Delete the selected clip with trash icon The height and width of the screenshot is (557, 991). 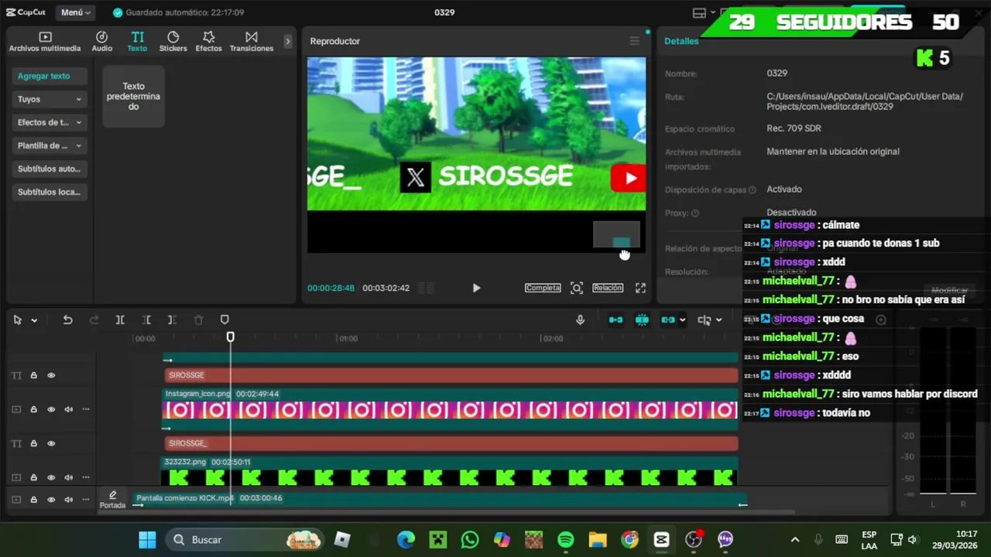[x=198, y=320]
